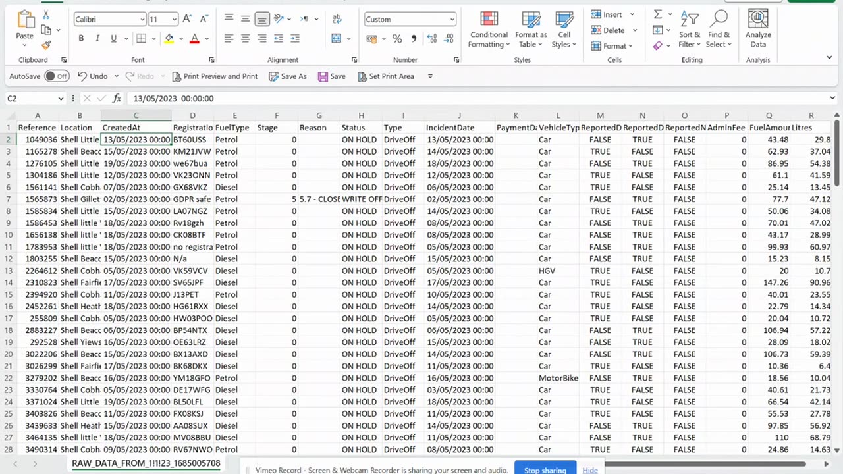Apply italic formatting
The image size is (843, 474).
(x=97, y=39)
